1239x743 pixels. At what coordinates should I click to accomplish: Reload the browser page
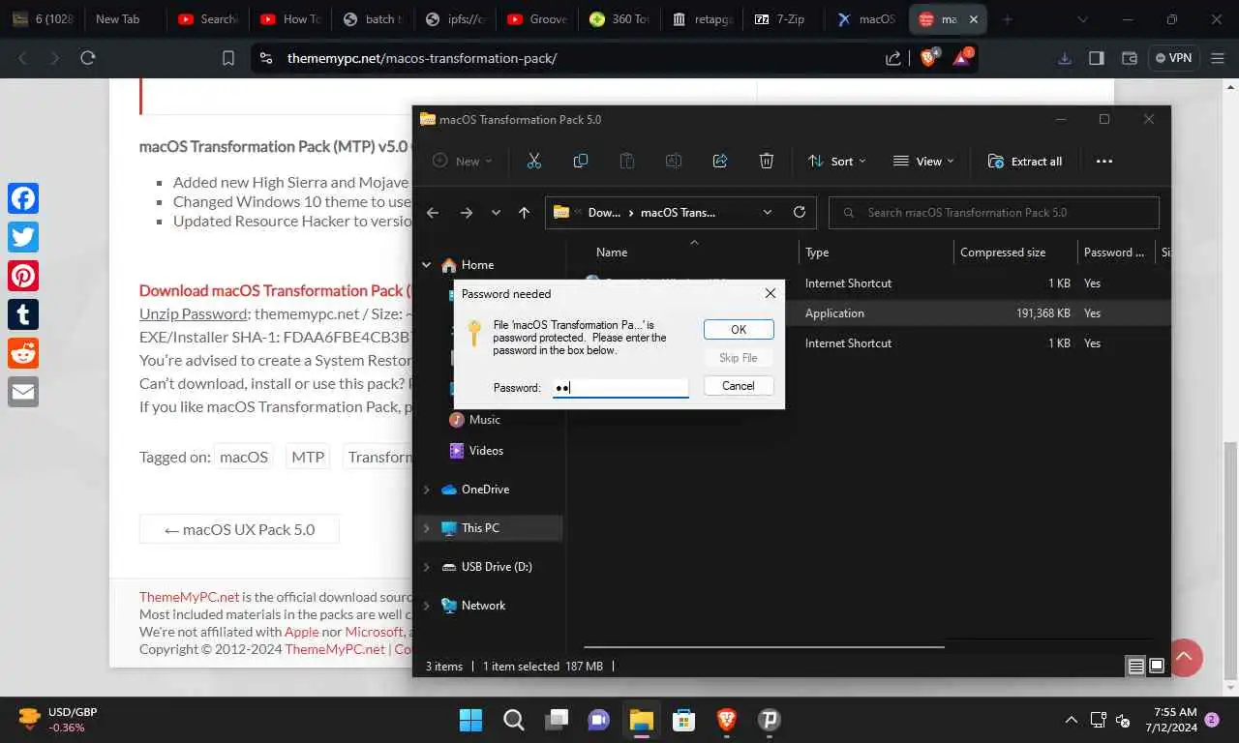87,58
